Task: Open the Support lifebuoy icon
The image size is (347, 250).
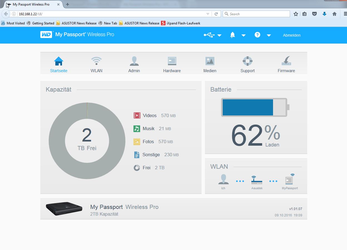Action: tap(247, 61)
